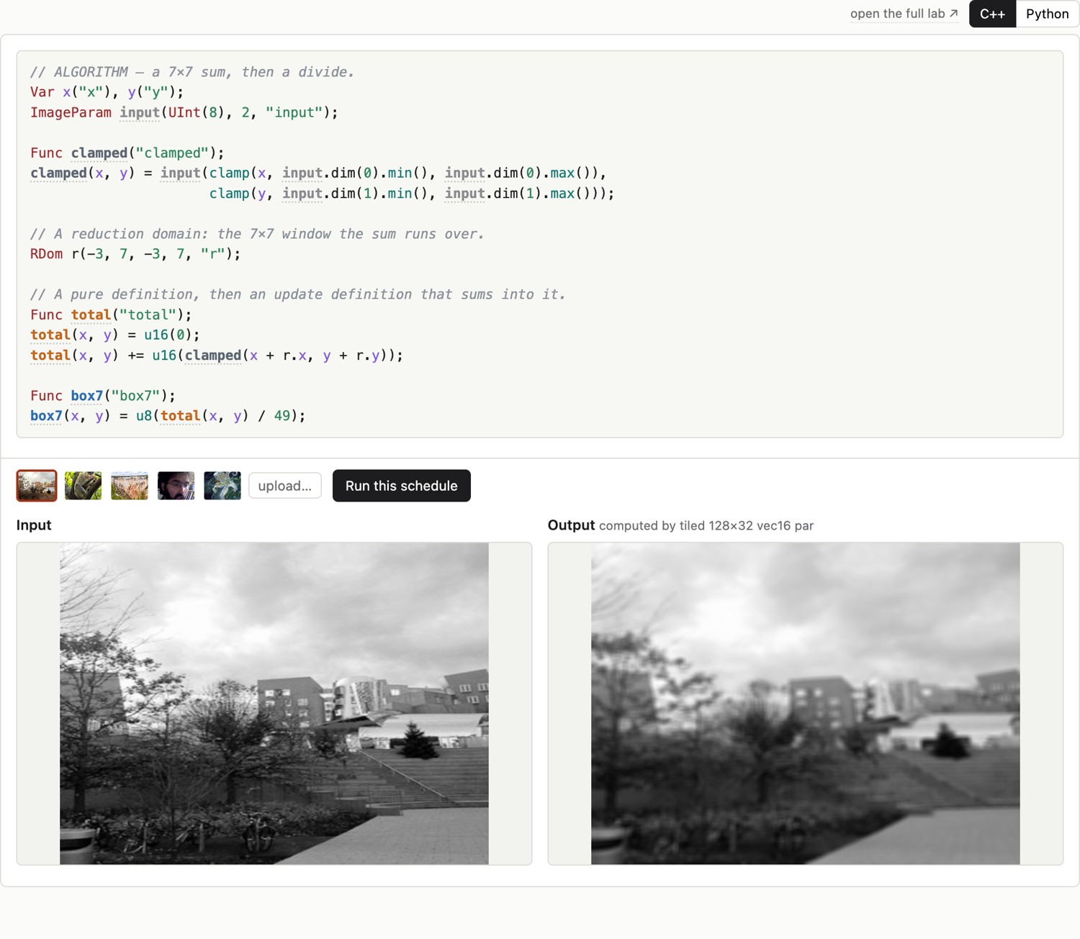Click the ALGORITHM comment line in code
This screenshot has height=939, width=1080.
[192, 72]
